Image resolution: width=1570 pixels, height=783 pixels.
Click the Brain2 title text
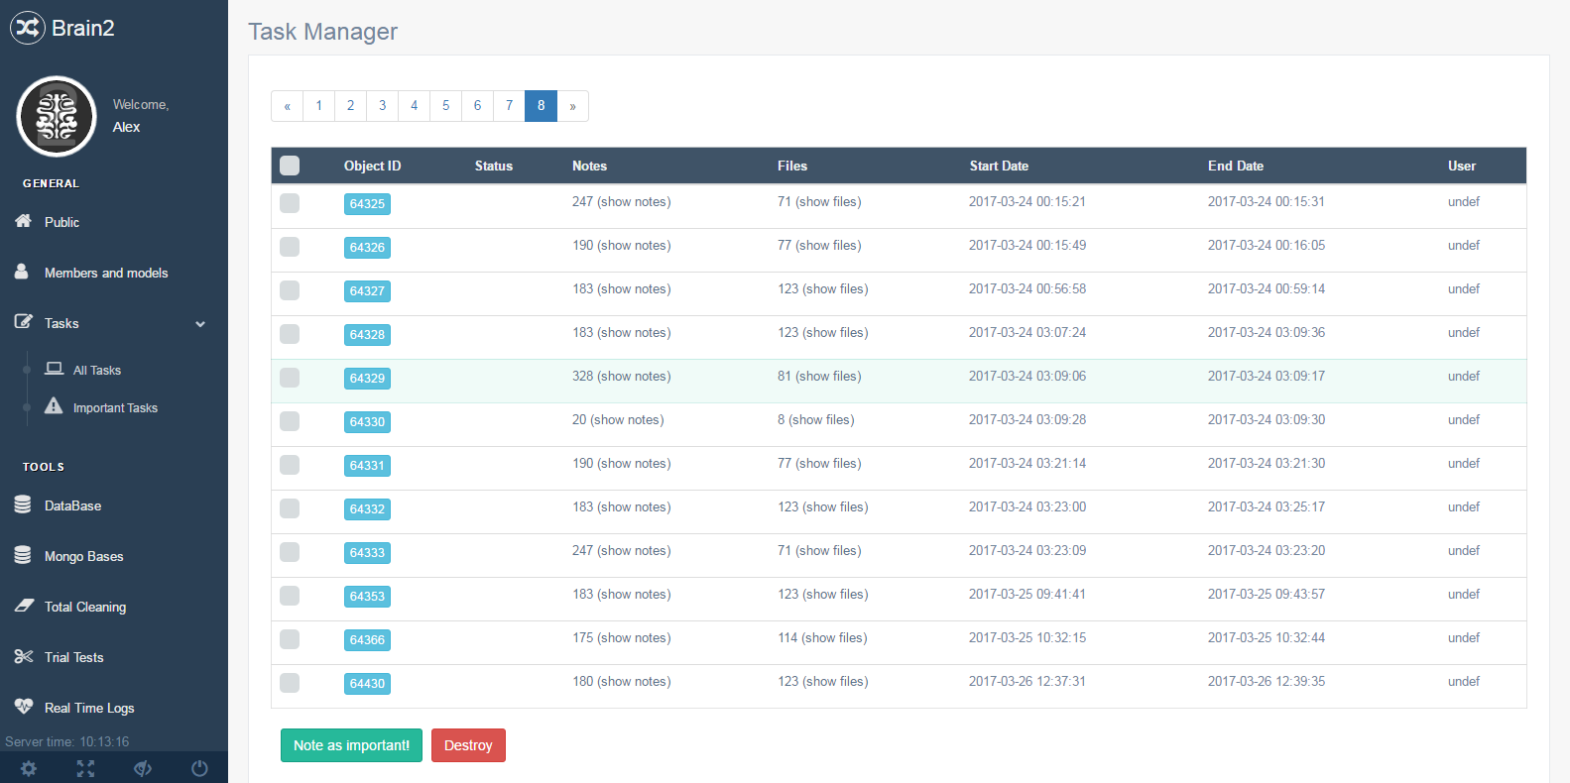[83, 28]
